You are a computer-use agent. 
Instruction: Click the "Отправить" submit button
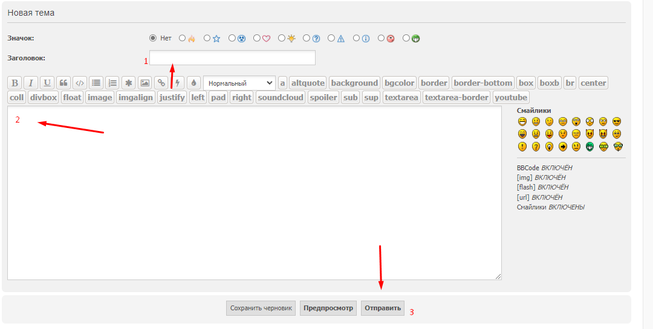[383, 308]
